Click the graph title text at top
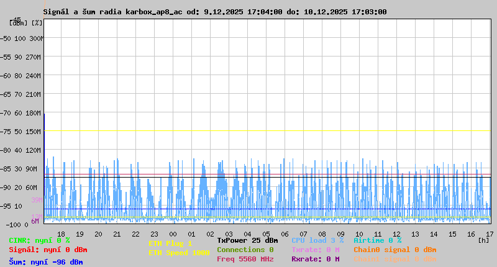This screenshot has width=497, height=267. [215, 12]
